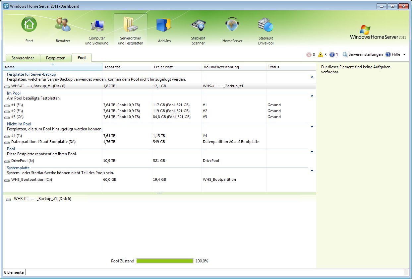
Task: Click the critical alerts red icon
Action: (309, 55)
